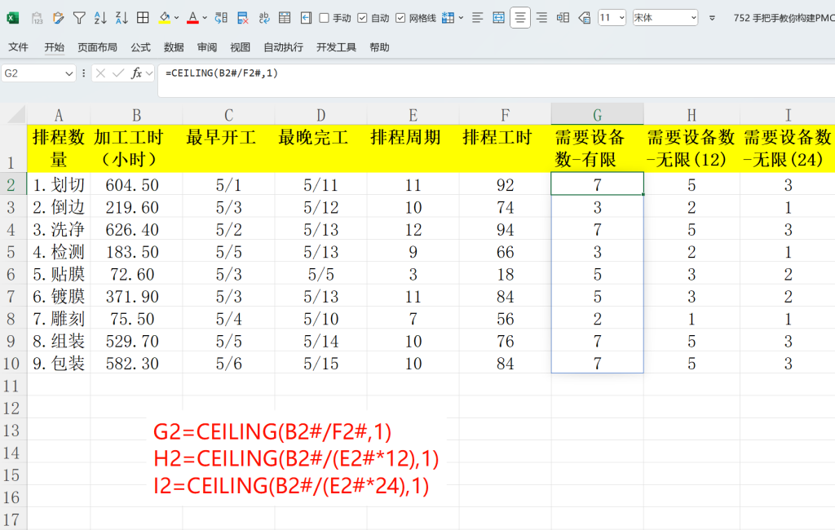Click the filter funnel icon
The width and height of the screenshot is (835, 530).
[x=79, y=18]
